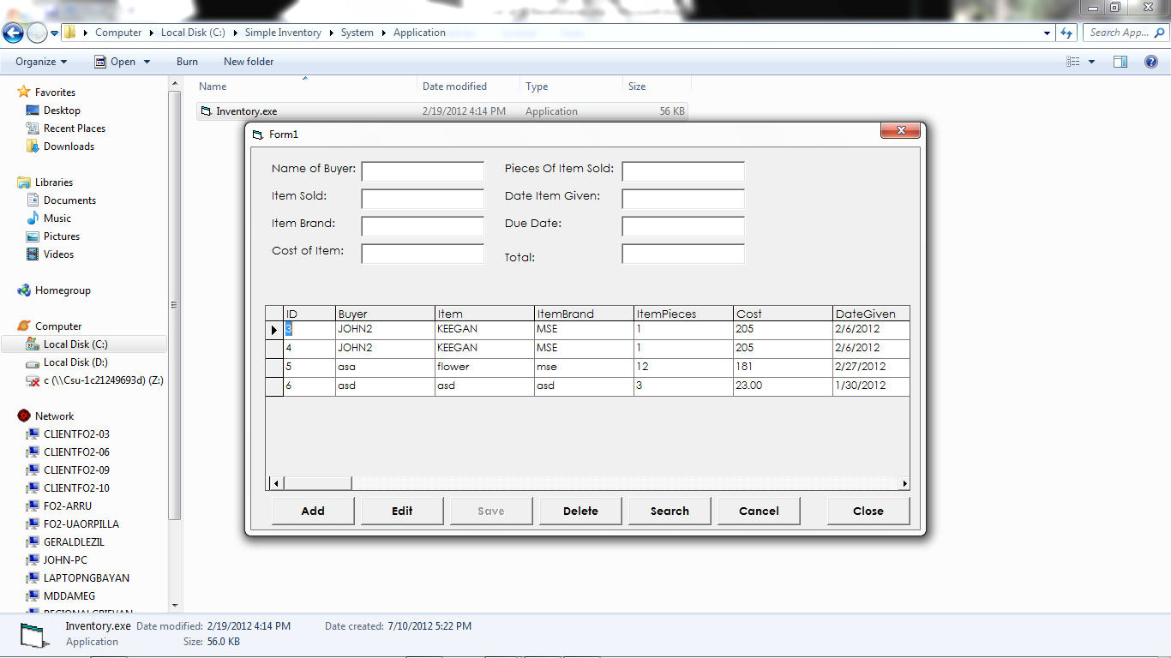Select Documents library in navigation pane
Image resolution: width=1171 pixels, height=658 pixels.
(x=69, y=200)
